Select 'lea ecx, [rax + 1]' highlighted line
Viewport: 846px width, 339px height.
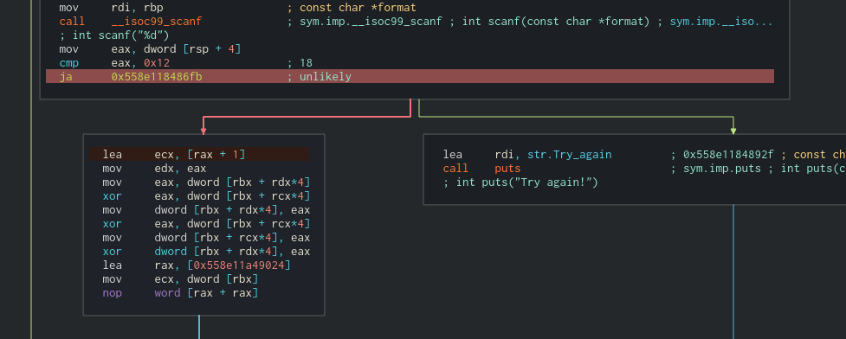199,155
